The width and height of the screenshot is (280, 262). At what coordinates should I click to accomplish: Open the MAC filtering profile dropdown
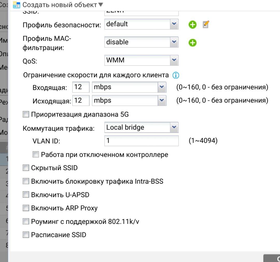tap(174, 42)
